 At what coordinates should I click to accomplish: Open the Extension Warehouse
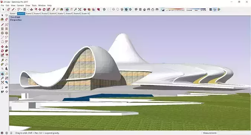coord(89,10)
